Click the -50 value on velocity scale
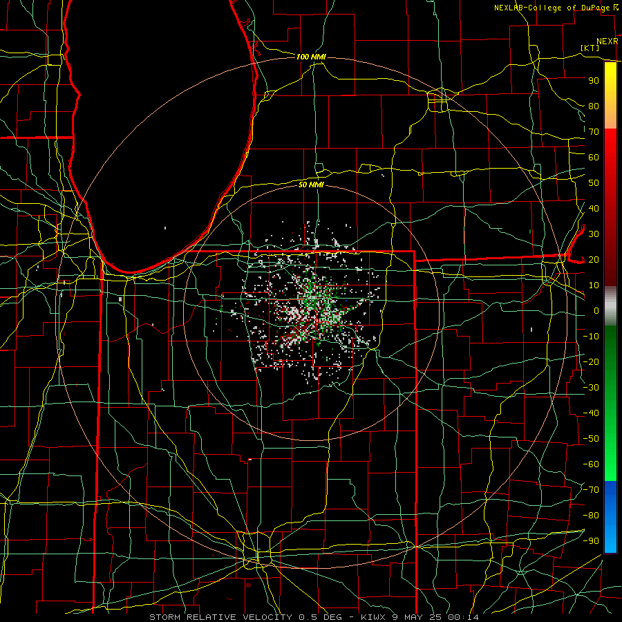622x622 pixels. [x=591, y=439]
